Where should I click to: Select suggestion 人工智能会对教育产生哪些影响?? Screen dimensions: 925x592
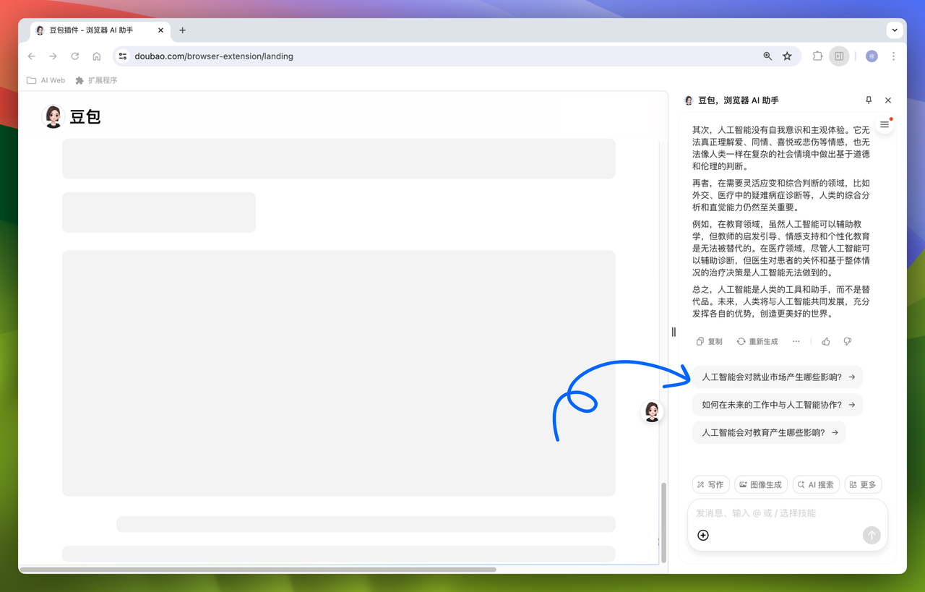click(769, 432)
